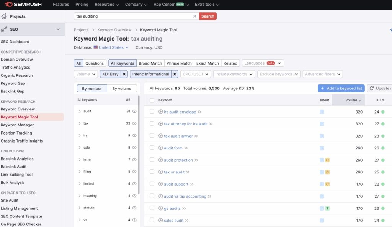
Task: Check the audit support row checkbox
Action: coord(152,184)
